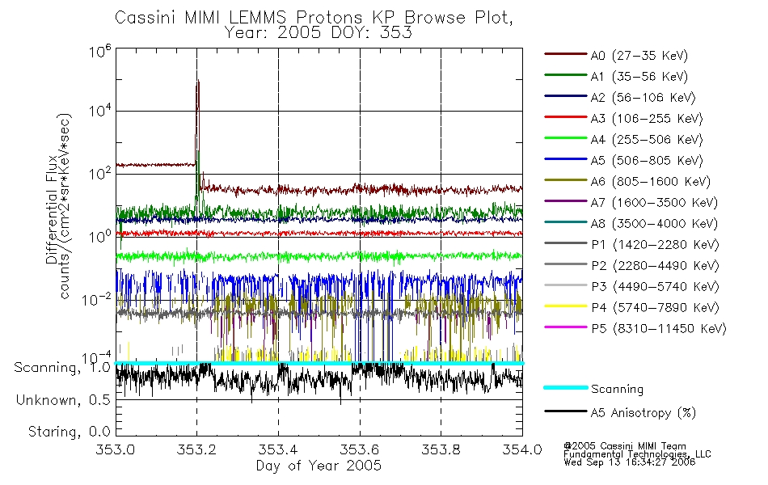Click the Day of Year 2005 axis title
The image size is (768, 485).
[319, 466]
